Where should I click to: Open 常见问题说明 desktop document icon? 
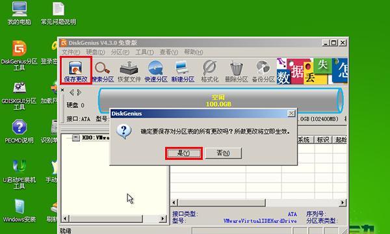pos(58,13)
